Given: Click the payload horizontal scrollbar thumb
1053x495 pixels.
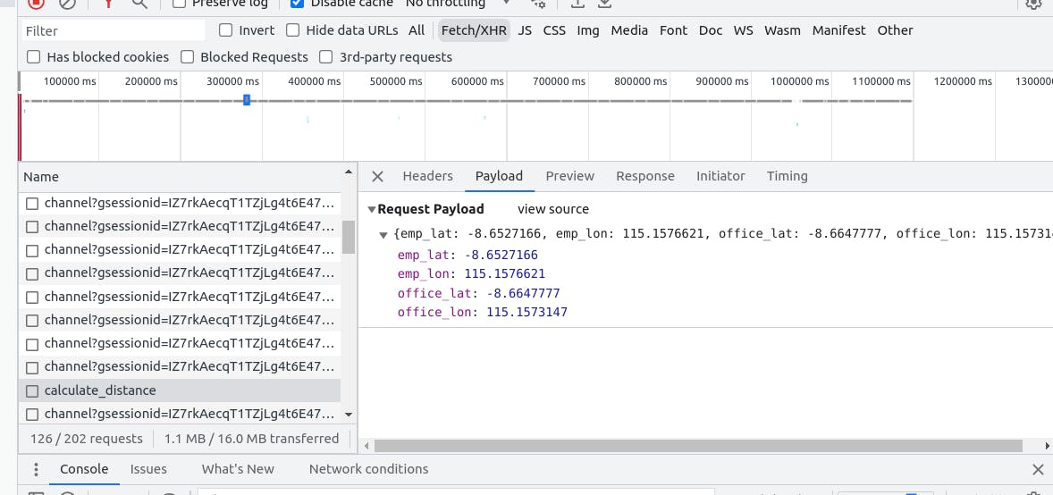Looking at the screenshot, I should (x=698, y=446).
